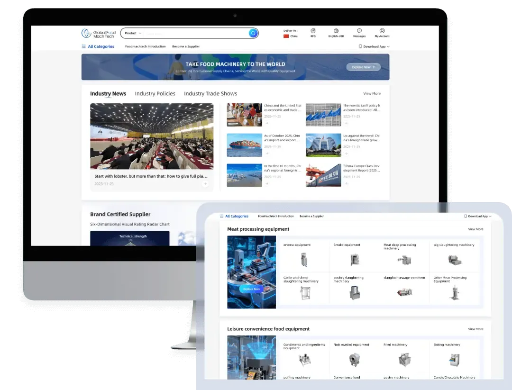The height and width of the screenshot is (390, 512).
Task: Switch to the Industry Trade Shows tab
Action: [x=210, y=94]
